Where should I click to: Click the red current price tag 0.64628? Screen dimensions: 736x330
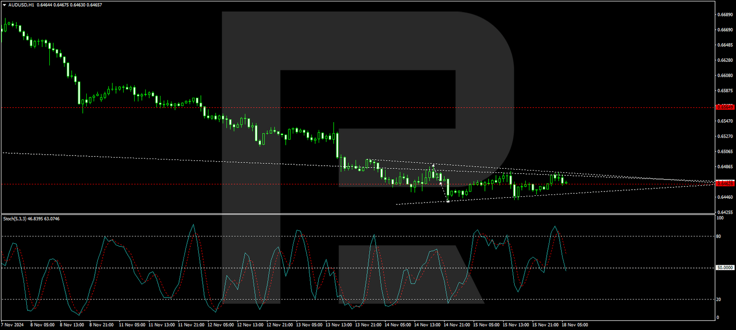(725, 183)
